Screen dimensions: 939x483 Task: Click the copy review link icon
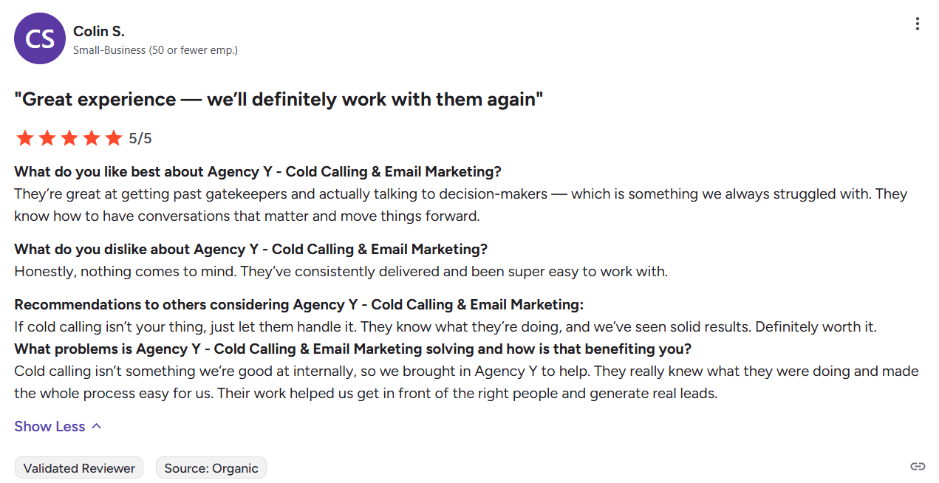(x=918, y=466)
